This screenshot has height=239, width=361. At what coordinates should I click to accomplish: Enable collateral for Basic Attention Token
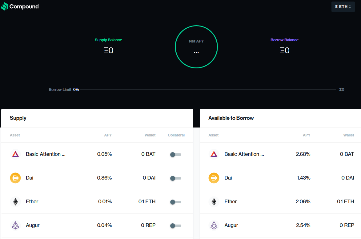click(176, 155)
